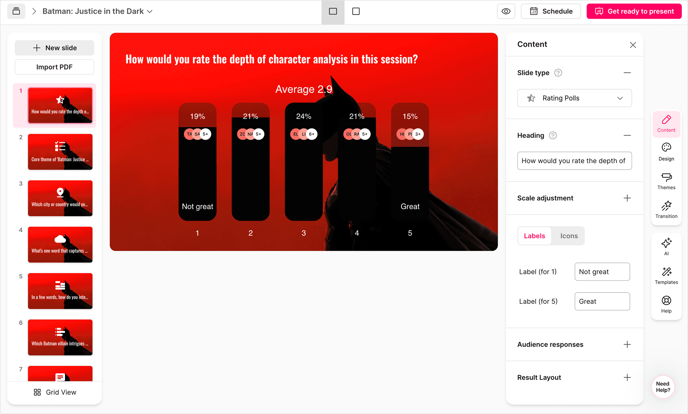Screen dimensions: 688x414
Task: Select the Batman villain slide thumbnail
Action: click(x=60, y=337)
